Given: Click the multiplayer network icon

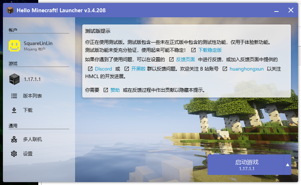Looking at the screenshot, I should [14, 139].
